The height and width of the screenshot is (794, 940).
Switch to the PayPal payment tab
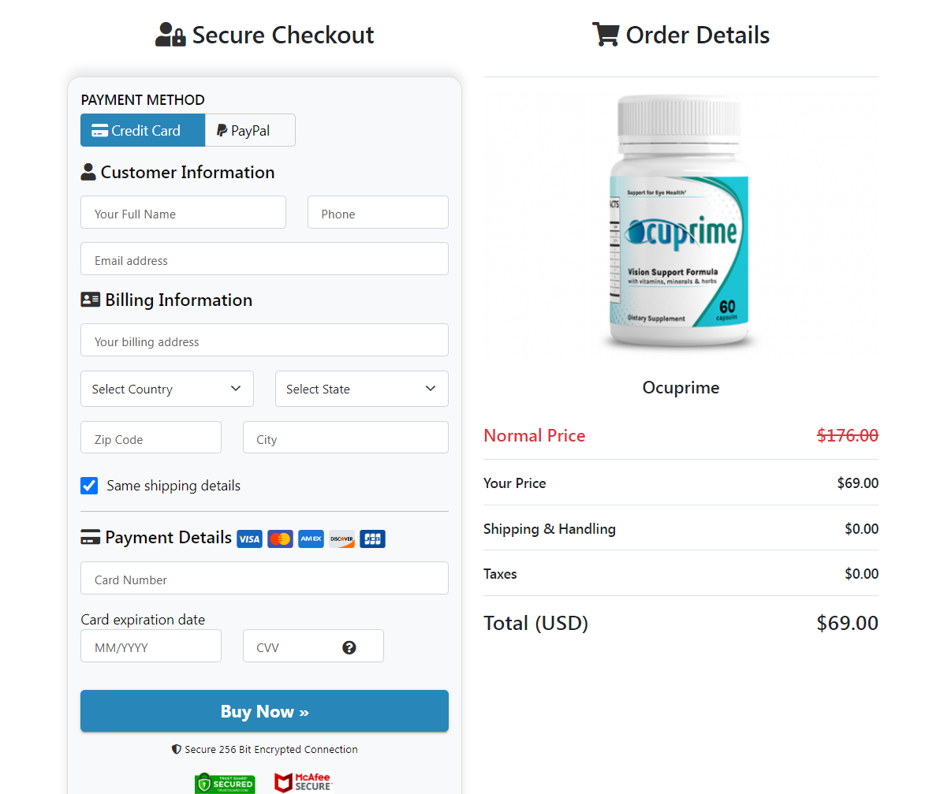pyautogui.click(x=250, y=131)
